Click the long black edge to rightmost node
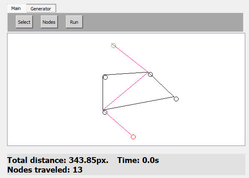249x178 pixels. click(138, 103)
